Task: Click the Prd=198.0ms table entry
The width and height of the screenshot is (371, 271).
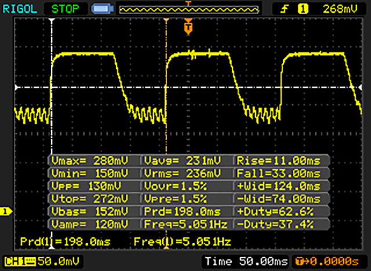Action: click(x=182, y=211)
